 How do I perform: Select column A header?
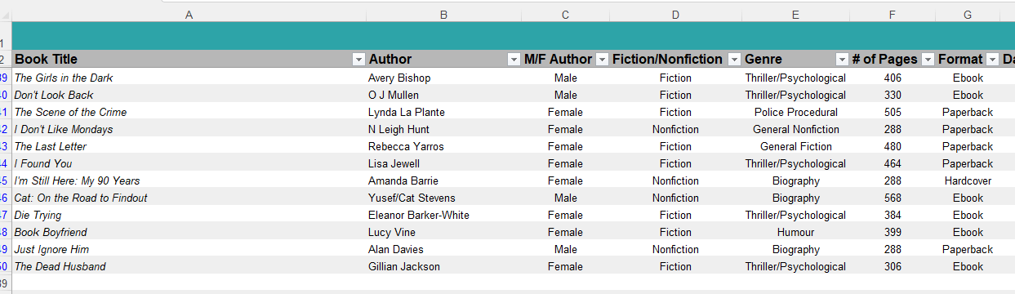(189, 15)
